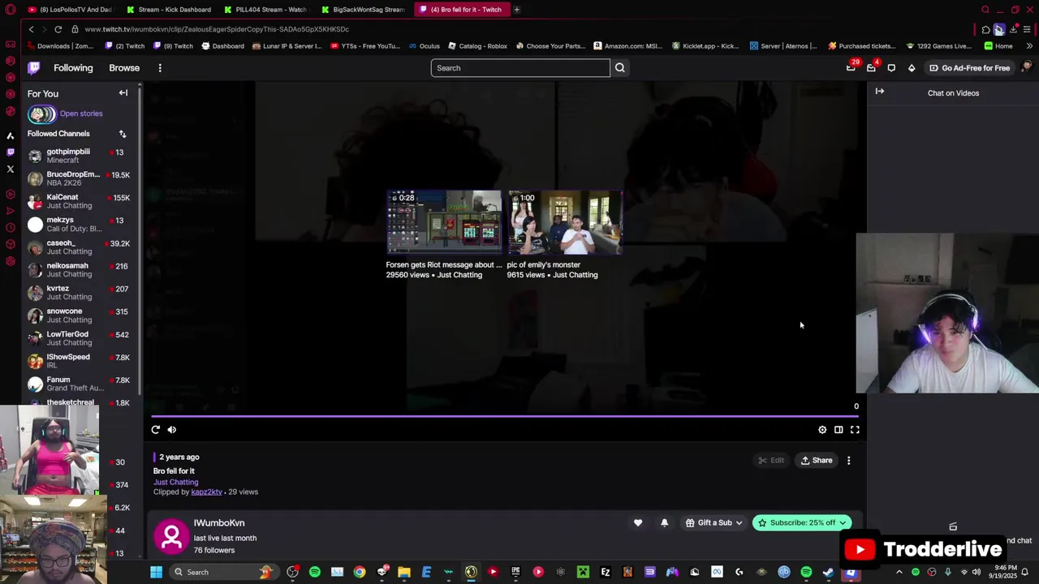Open the Browse tab
The image size is (1039, 584).
point(124,68)
